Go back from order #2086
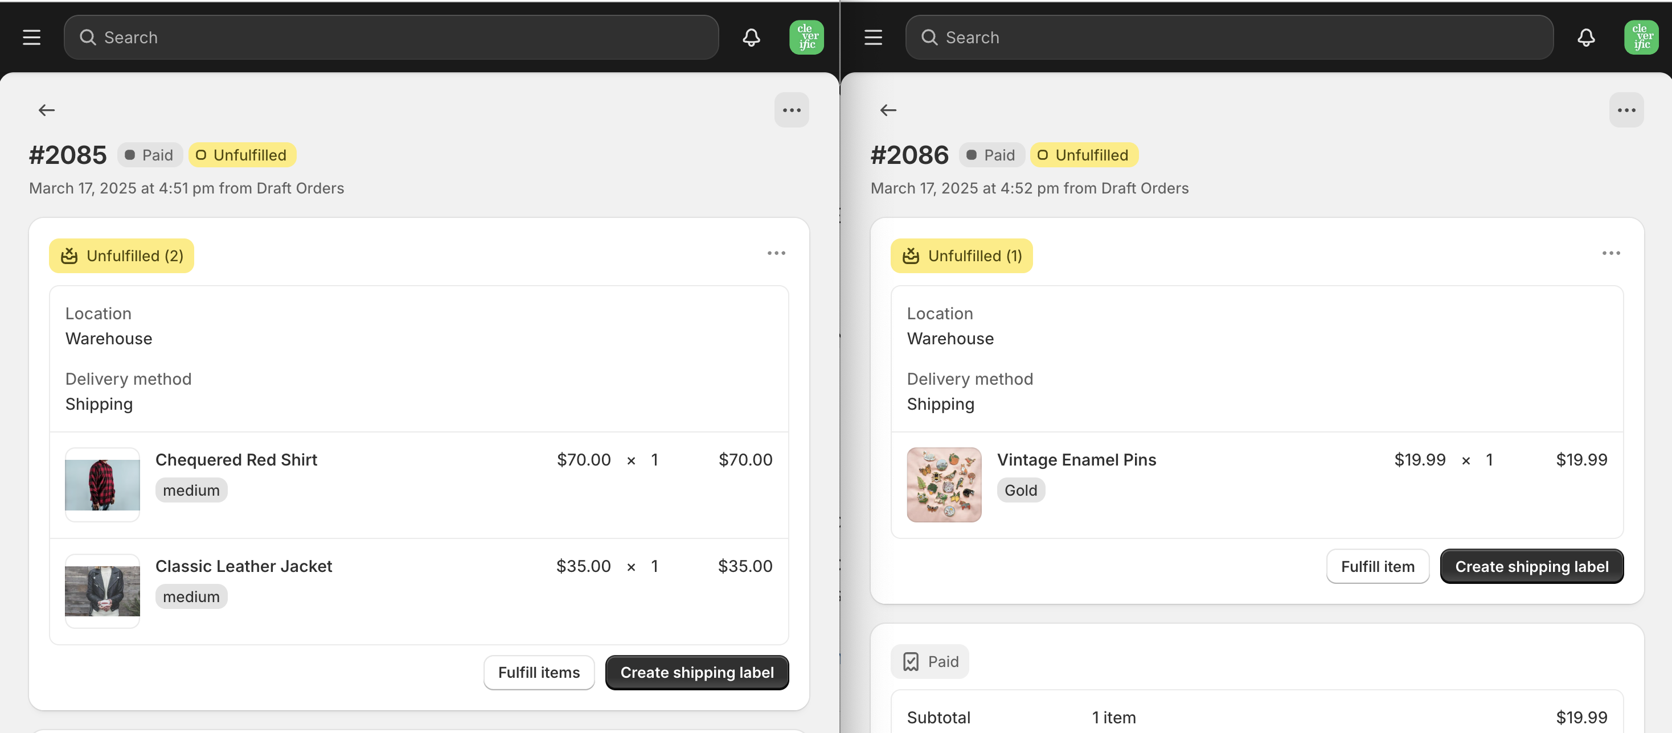Image resolution: width=1672 pixels, height=733 pixels. (888, 110)
